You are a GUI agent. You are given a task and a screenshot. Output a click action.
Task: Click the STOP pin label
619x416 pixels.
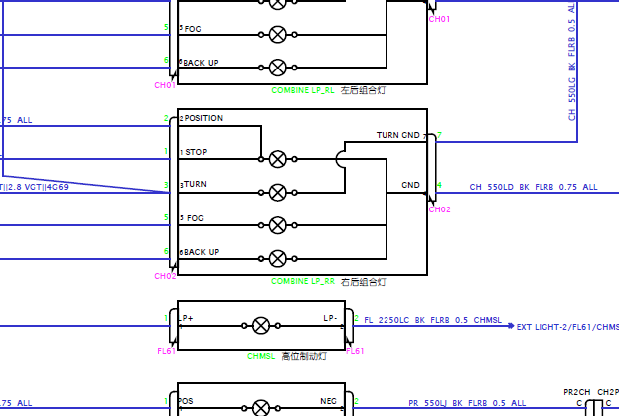[x=196, y=152]
